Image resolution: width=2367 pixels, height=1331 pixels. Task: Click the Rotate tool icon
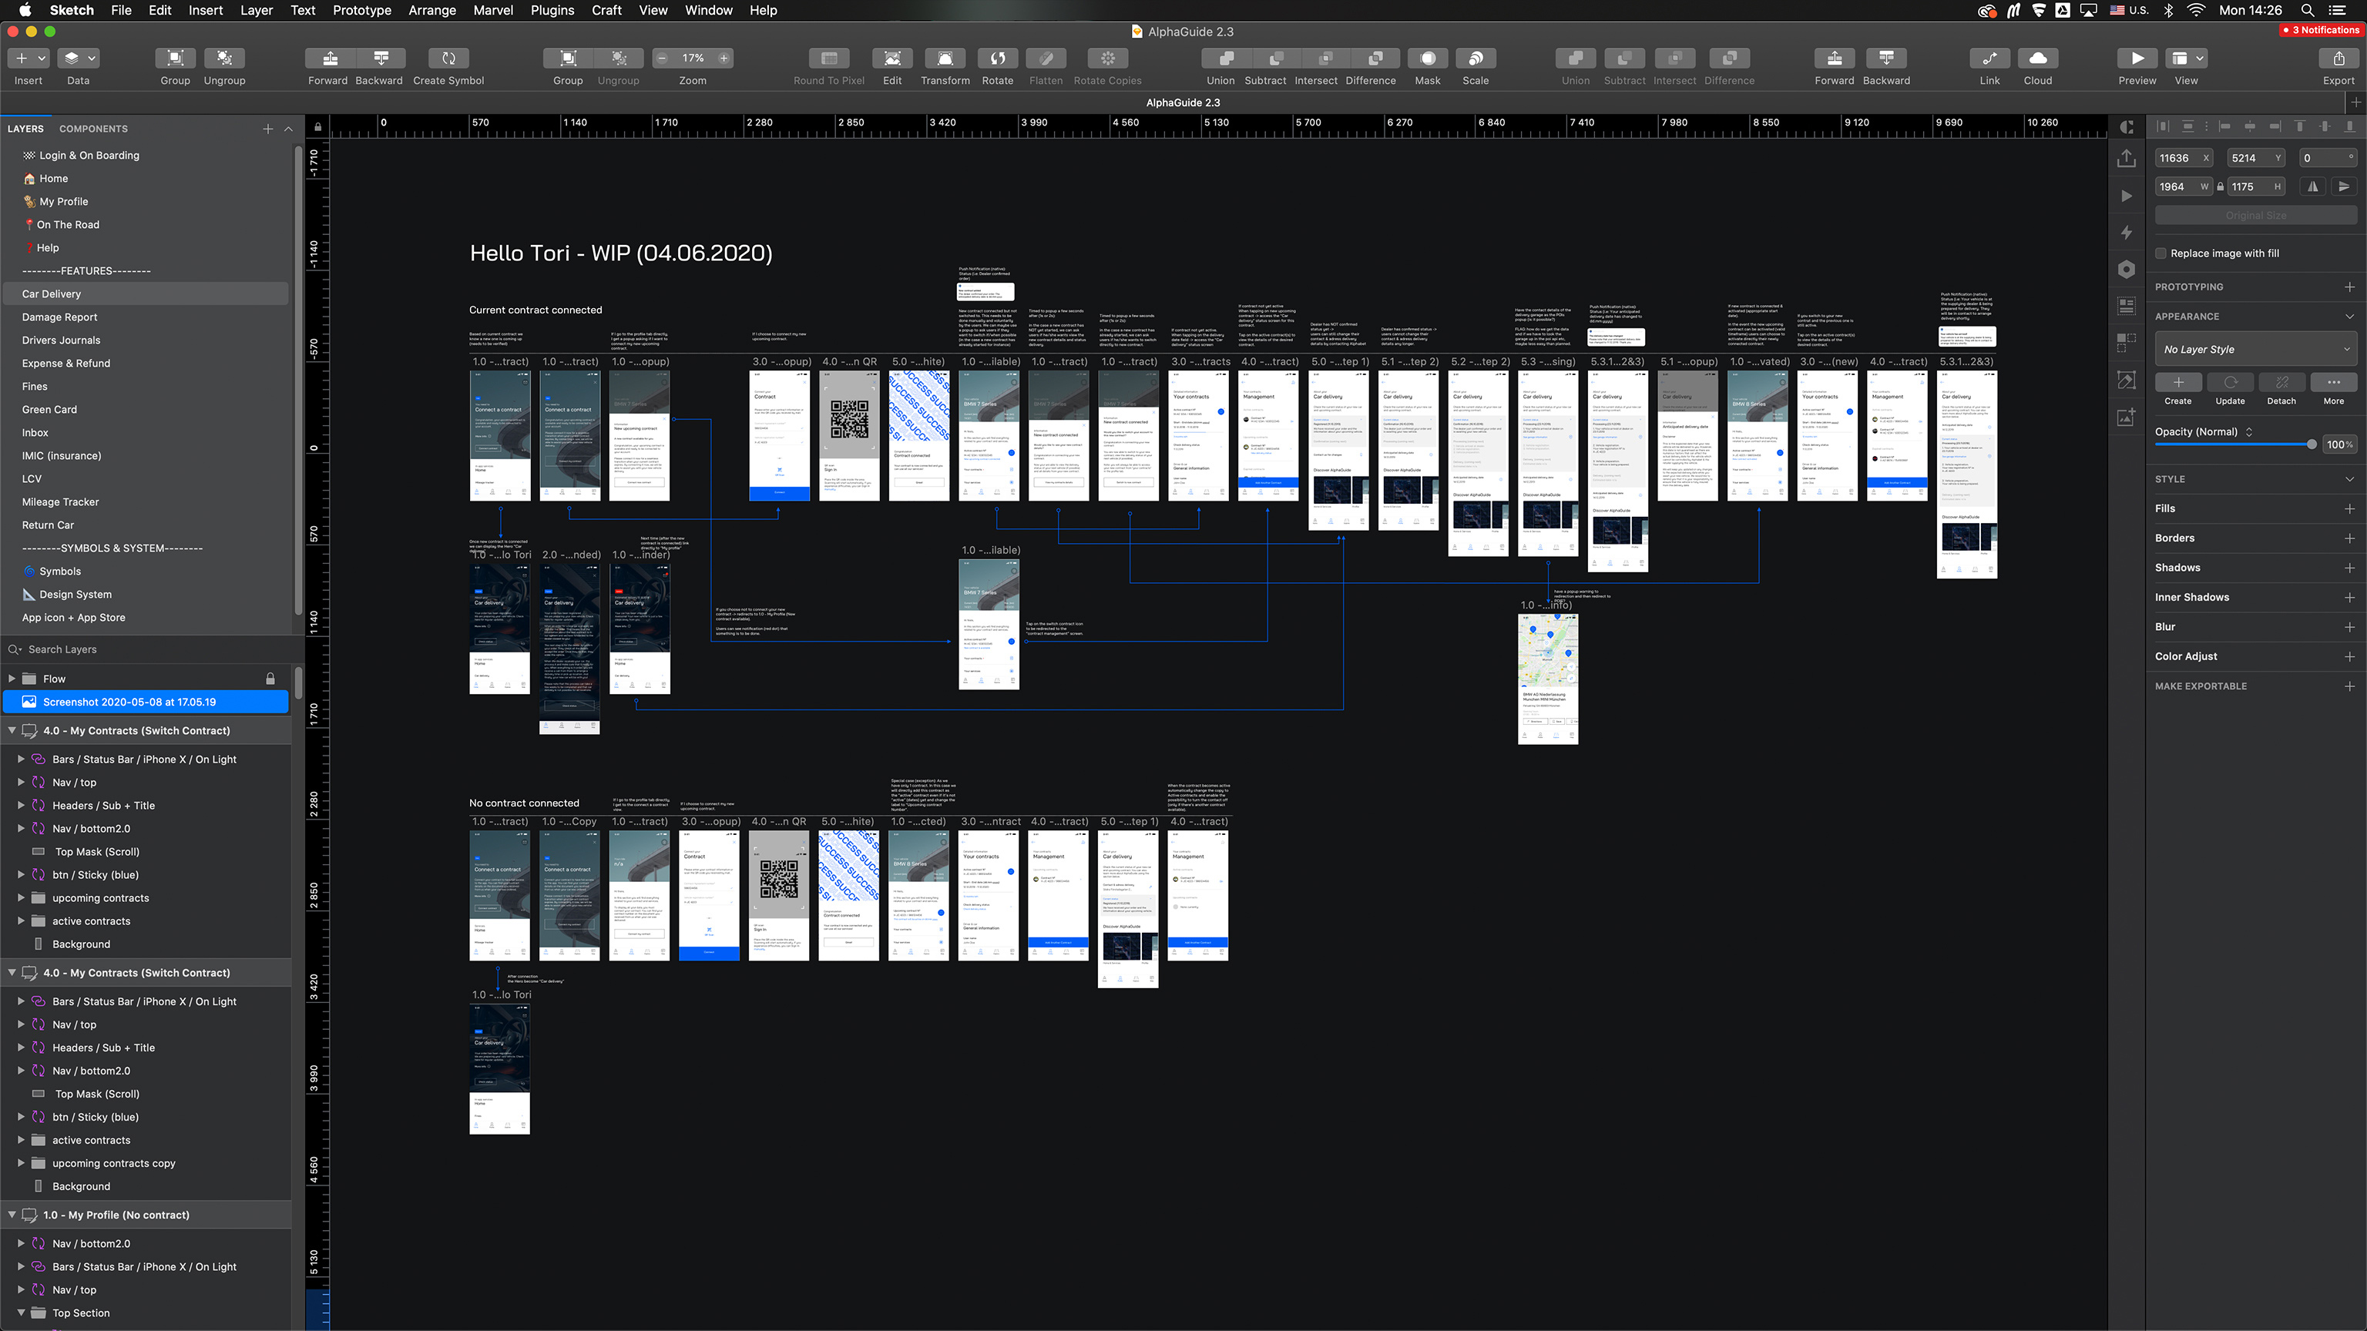tap(997, 59)
